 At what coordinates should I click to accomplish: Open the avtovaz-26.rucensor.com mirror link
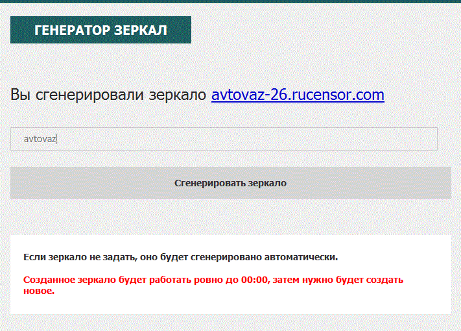(298, 95)
